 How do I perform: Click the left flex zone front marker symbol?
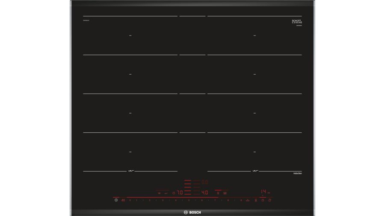(131, 171)
